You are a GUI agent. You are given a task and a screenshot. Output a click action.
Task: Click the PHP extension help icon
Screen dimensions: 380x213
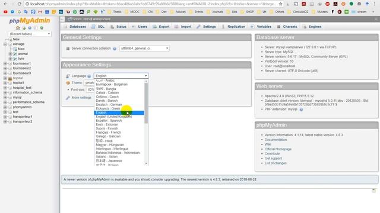coord(301,109)
